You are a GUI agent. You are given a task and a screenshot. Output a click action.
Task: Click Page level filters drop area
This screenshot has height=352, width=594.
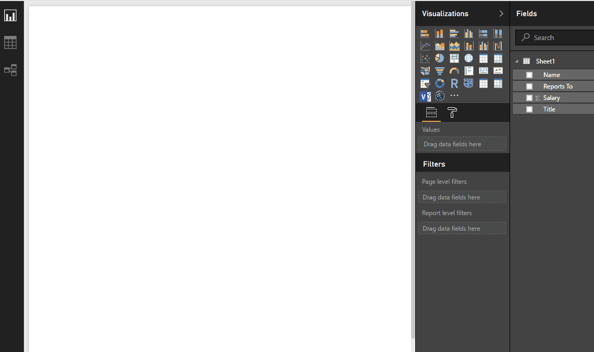(x=462, y=197)
